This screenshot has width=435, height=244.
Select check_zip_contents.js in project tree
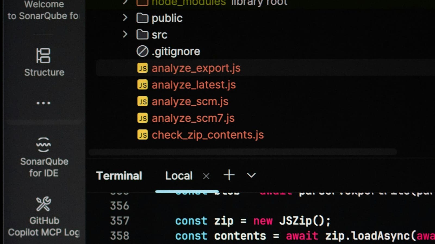coord(208,135)
